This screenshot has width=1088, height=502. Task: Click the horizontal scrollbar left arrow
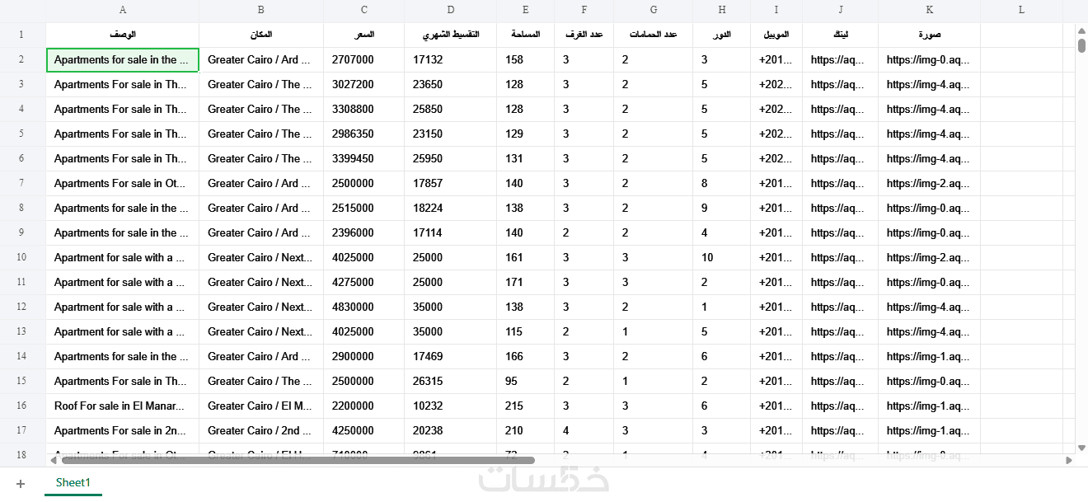pos(54,460)
